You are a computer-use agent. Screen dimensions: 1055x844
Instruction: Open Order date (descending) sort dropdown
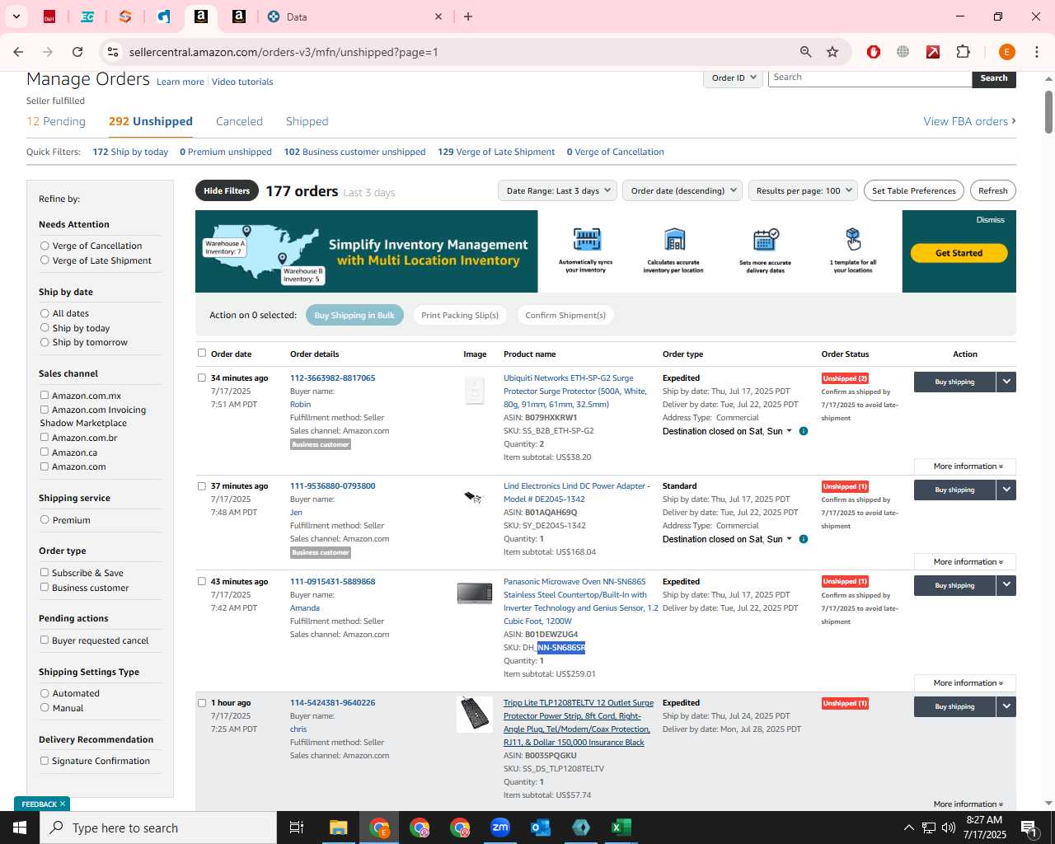[x=682, y=190]
